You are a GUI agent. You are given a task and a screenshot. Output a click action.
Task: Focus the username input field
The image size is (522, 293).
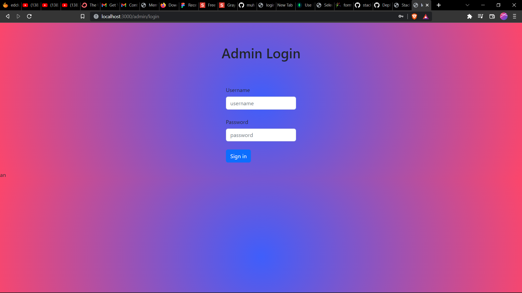click(261, 103)
